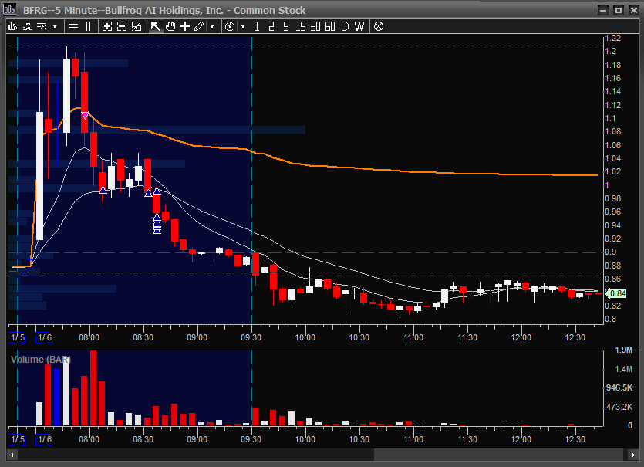
Task: Switch to 15 minute timeframe
Action: [x=300, y=27]
